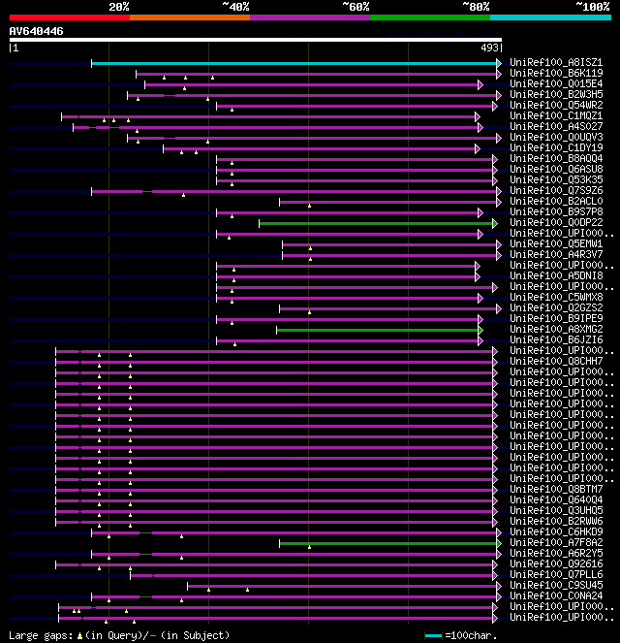Select the UniRef100_B2ACL0 label
This screenshot has width=620, height=643.
pos(556,201)
